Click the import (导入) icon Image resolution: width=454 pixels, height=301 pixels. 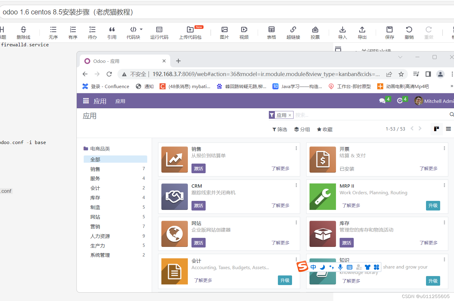pos(343,32)
